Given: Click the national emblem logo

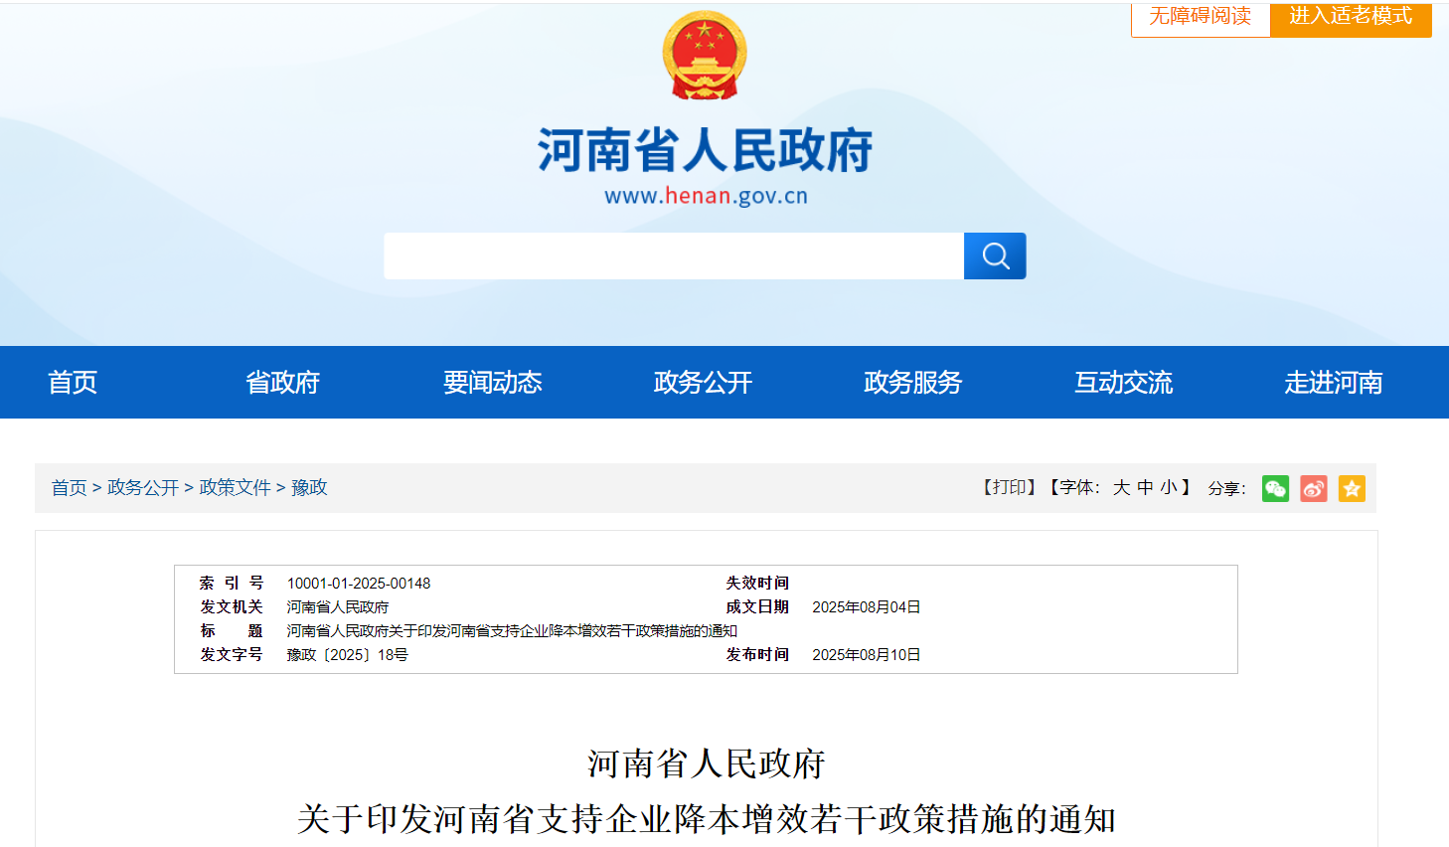Looking at the screenshot, I should 705,56.
